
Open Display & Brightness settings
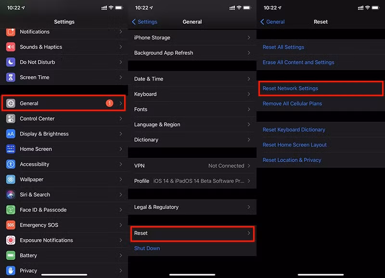(x=64, y=134)
